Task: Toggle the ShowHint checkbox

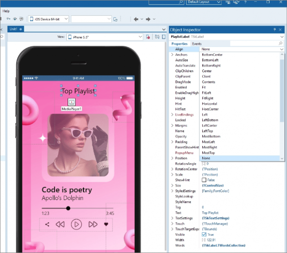Action: [204, 180]
